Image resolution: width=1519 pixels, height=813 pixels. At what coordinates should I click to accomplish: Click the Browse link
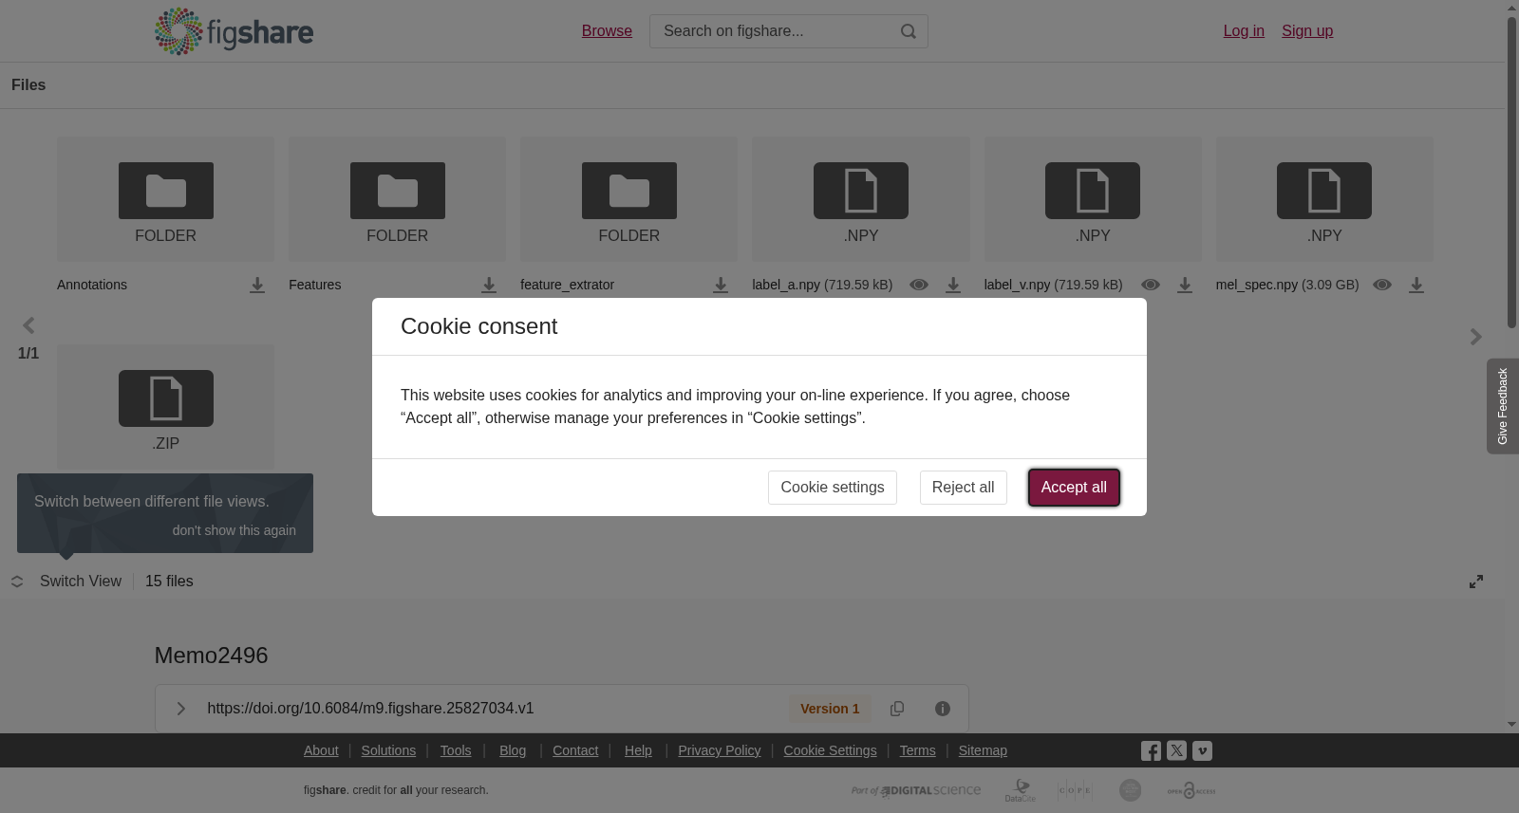(x=607, y=31)
